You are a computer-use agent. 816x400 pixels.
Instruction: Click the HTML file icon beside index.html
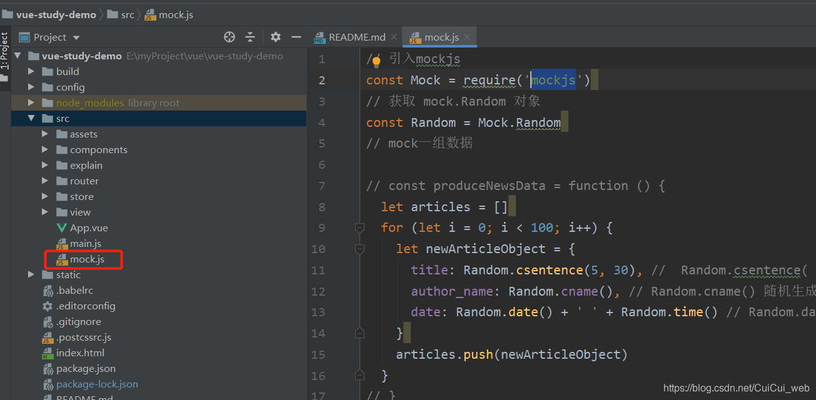[48, 353]
